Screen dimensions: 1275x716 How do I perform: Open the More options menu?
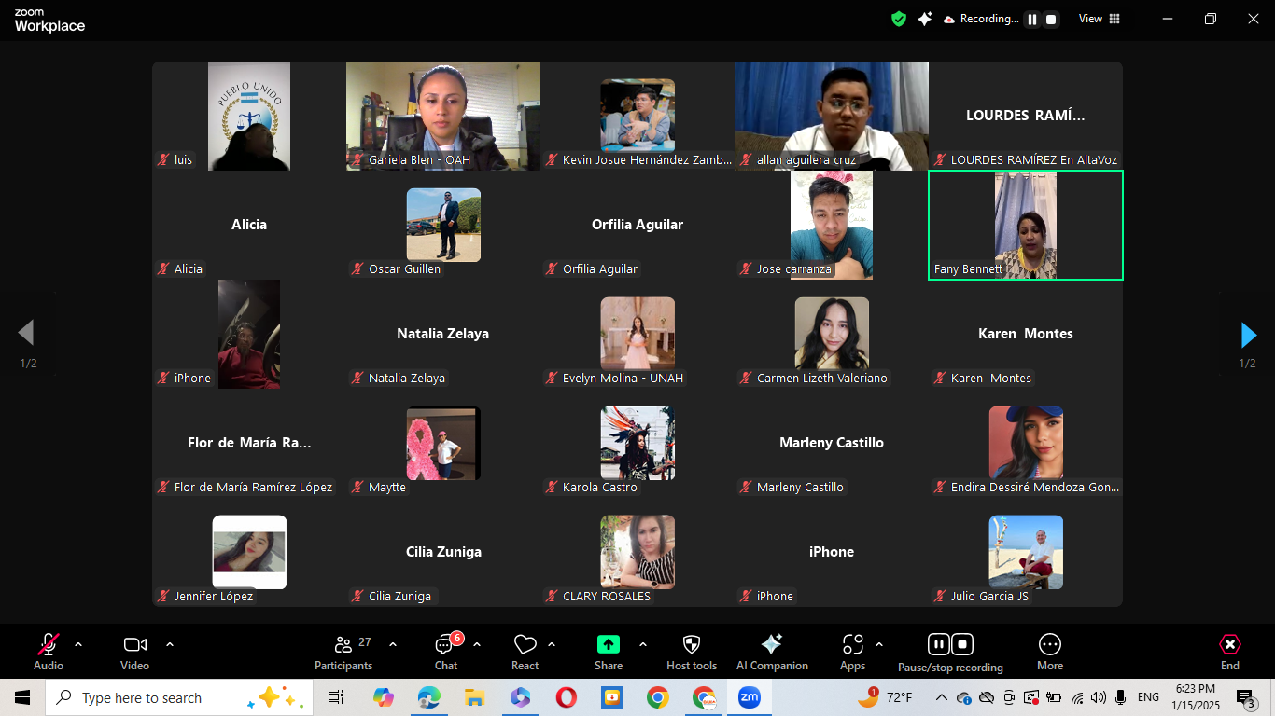(x=1049, y=651)
